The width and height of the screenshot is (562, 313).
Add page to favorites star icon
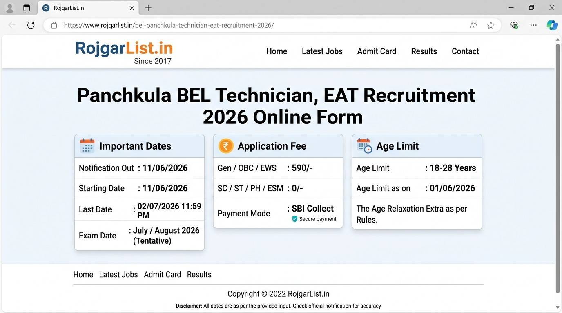491,25
